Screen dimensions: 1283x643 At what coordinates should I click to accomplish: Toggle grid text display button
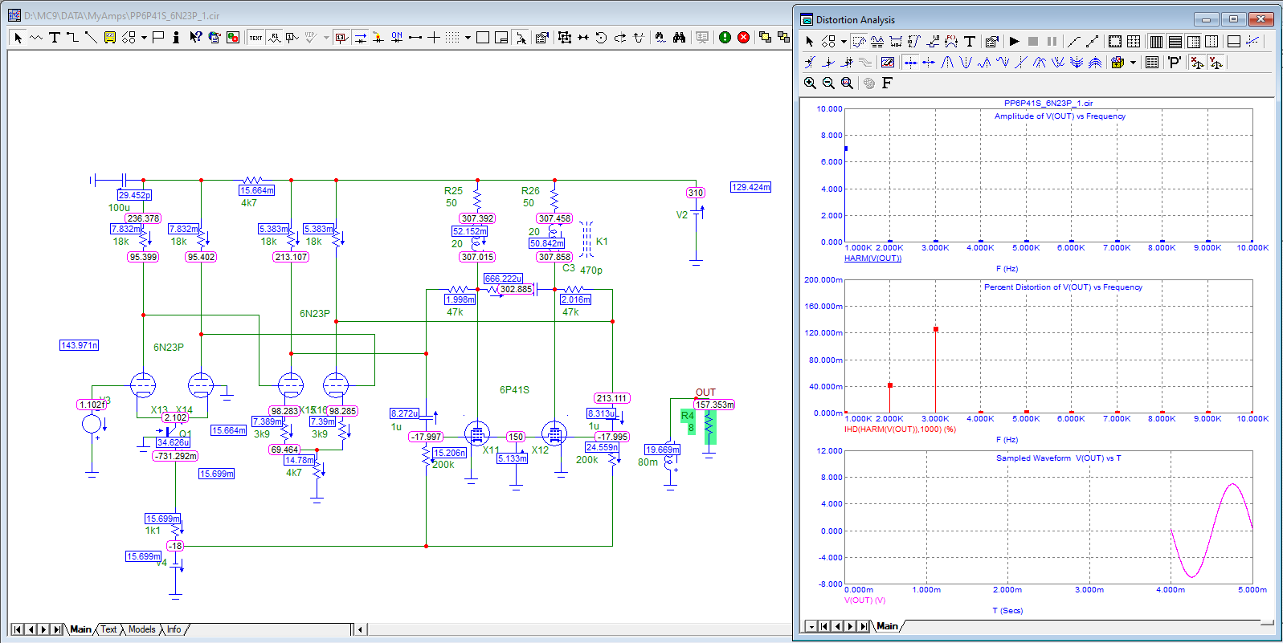pyautogui.click(x=255, y=38)
